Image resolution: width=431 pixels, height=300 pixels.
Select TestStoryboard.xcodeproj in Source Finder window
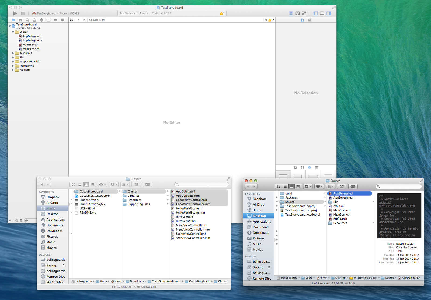303,214
